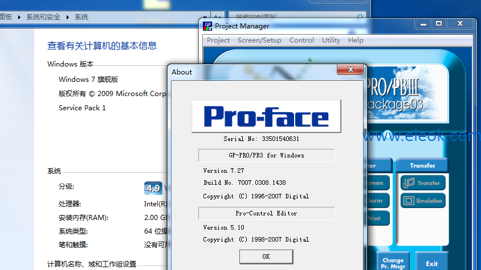Minimize the Project Manager window
The height and width of the screenshot is (270, 481).
click(423, 23)
